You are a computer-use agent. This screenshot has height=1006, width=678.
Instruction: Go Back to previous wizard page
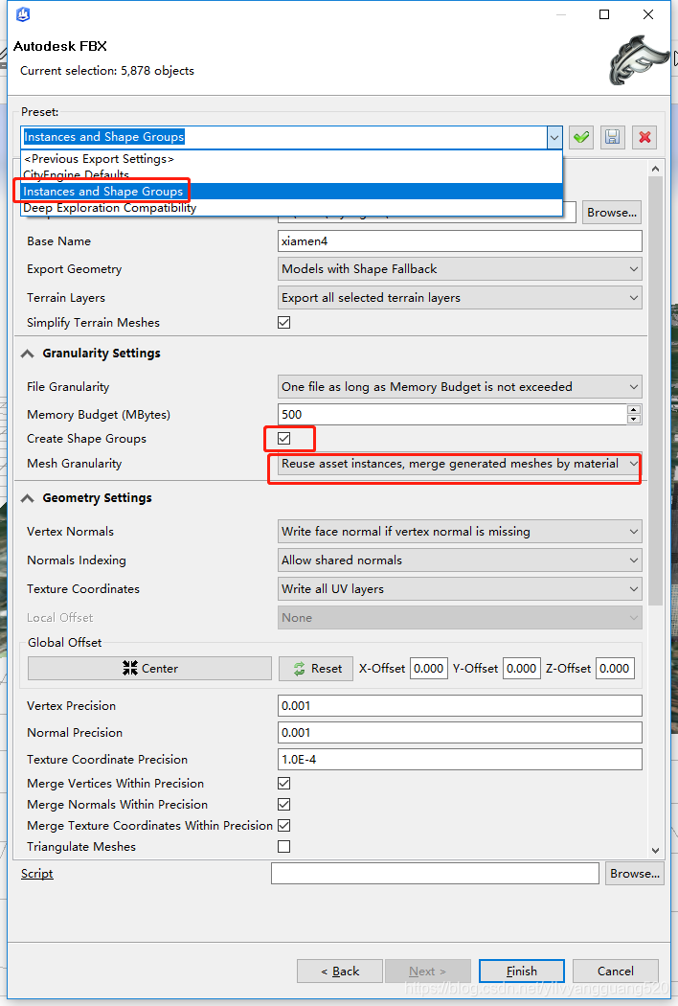pyautogui.click(x=340, y=972)
